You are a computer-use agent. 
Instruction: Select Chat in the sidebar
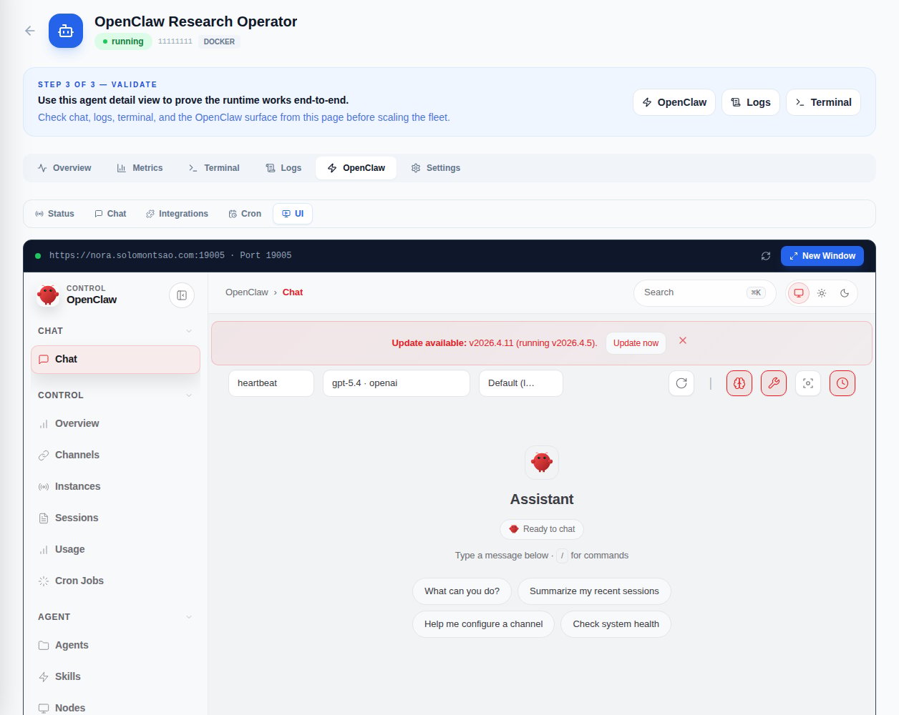(115, 360)
